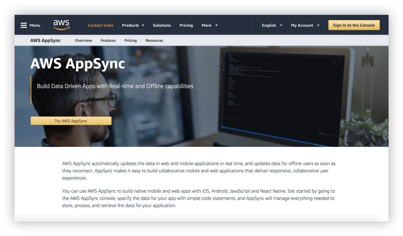Click Sign In to the Console button
Image resolution: width=403 pixels, height=236 pixels.
coord(354,25)
